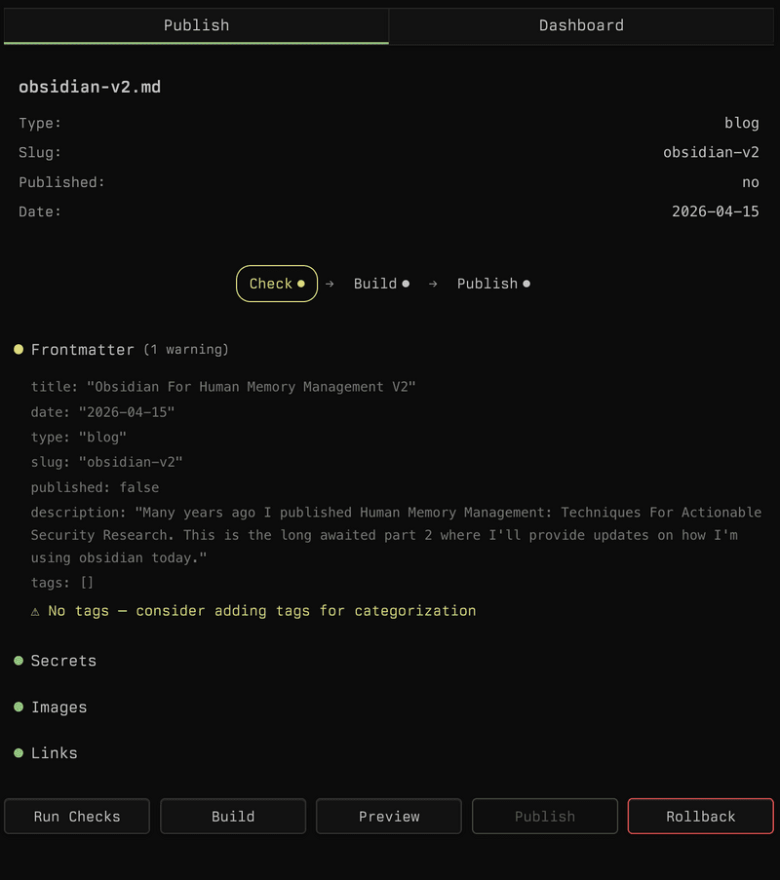Switch to the Dashboard tab
Viewport: 780px width, 880px height.
tap(582, 25)
